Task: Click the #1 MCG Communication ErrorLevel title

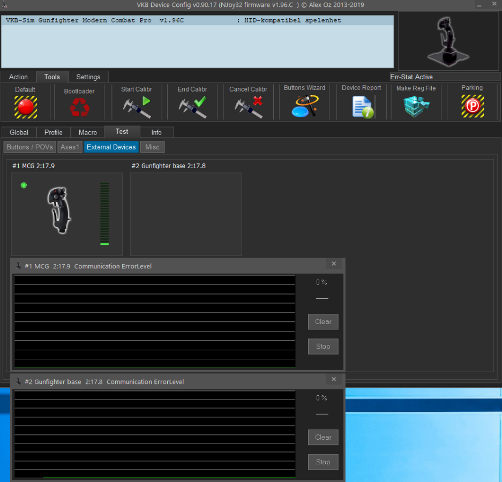Action: tap(88, 266)
